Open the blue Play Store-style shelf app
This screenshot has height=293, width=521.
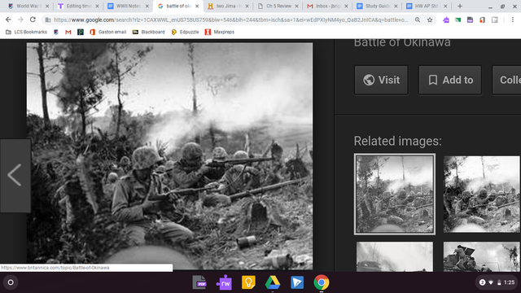click(297, 282)
